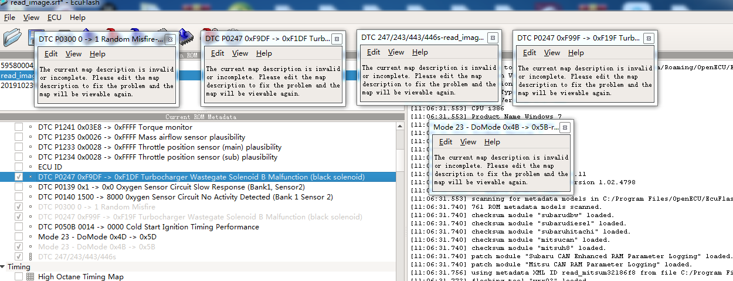Click the High Octane Timing Map table icon
733x281 pixels.
(30, 276)
